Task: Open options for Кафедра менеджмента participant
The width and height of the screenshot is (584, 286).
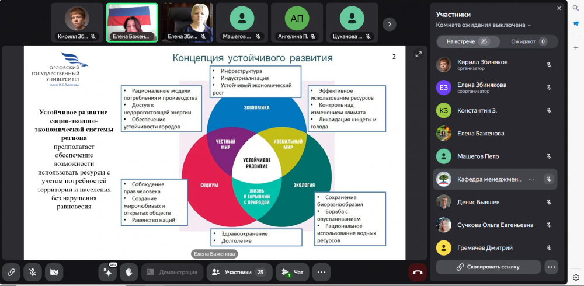Action: point(531,179)
